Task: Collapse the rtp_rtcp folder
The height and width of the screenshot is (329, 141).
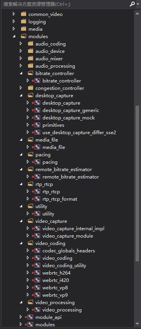Action: [x=21, y=184]
